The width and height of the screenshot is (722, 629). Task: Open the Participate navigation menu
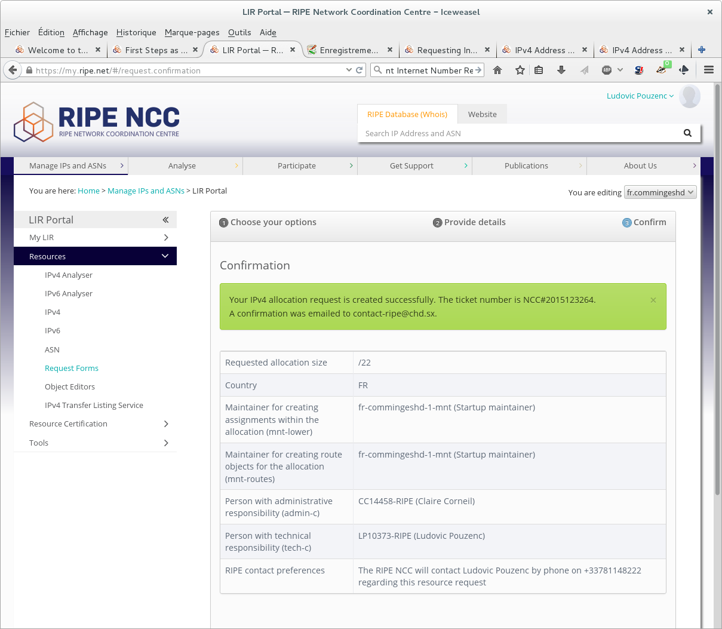[300, 165]
